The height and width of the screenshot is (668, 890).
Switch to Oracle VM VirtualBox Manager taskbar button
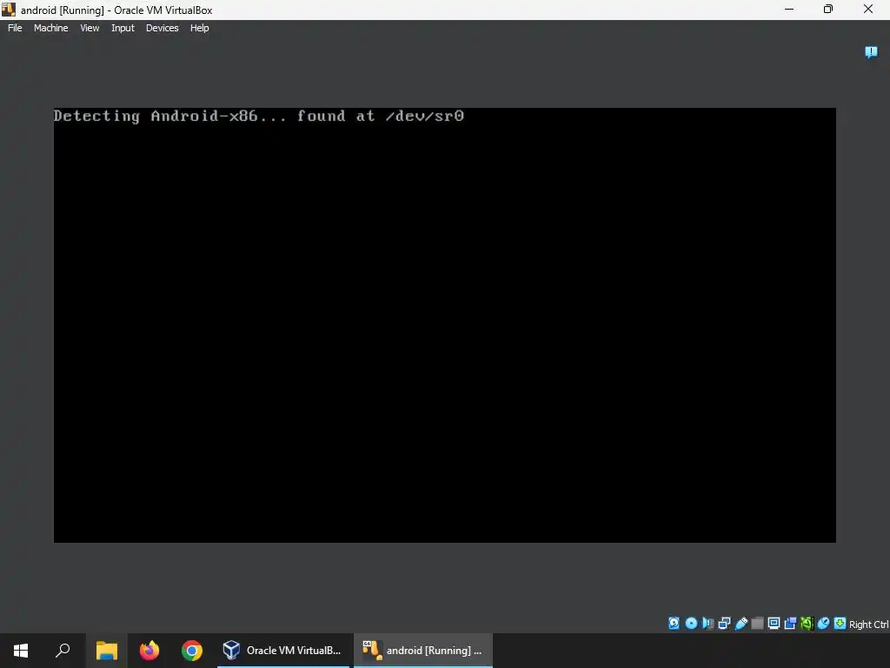282,651
